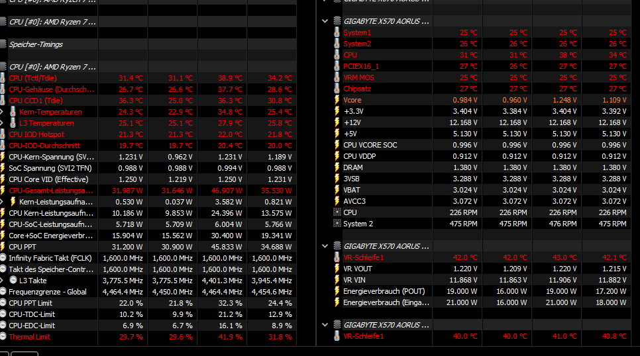The height and width of the screenshot is (356, 640).
Task: Select the SoC Spannung (SVI2 TFN) row
Action: click(148, 168)
